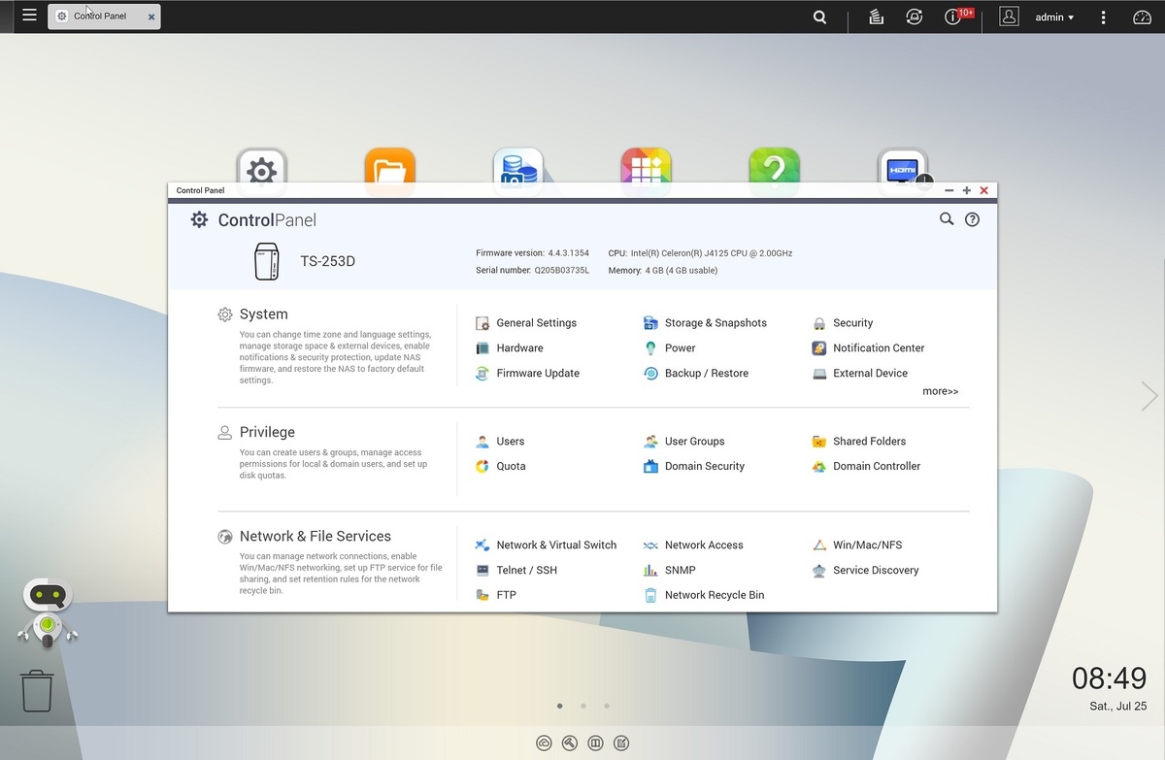Open Control Panel help question icon

coord(972,219)
